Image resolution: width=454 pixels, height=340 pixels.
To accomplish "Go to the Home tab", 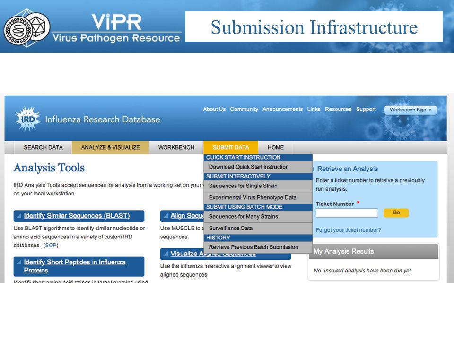I will [275, 147].
